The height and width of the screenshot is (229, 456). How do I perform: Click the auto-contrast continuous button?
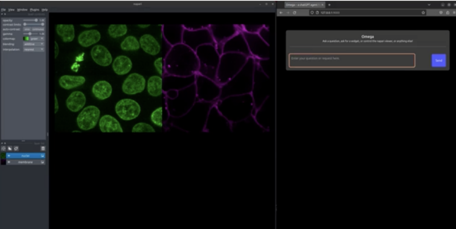point(38,29)
